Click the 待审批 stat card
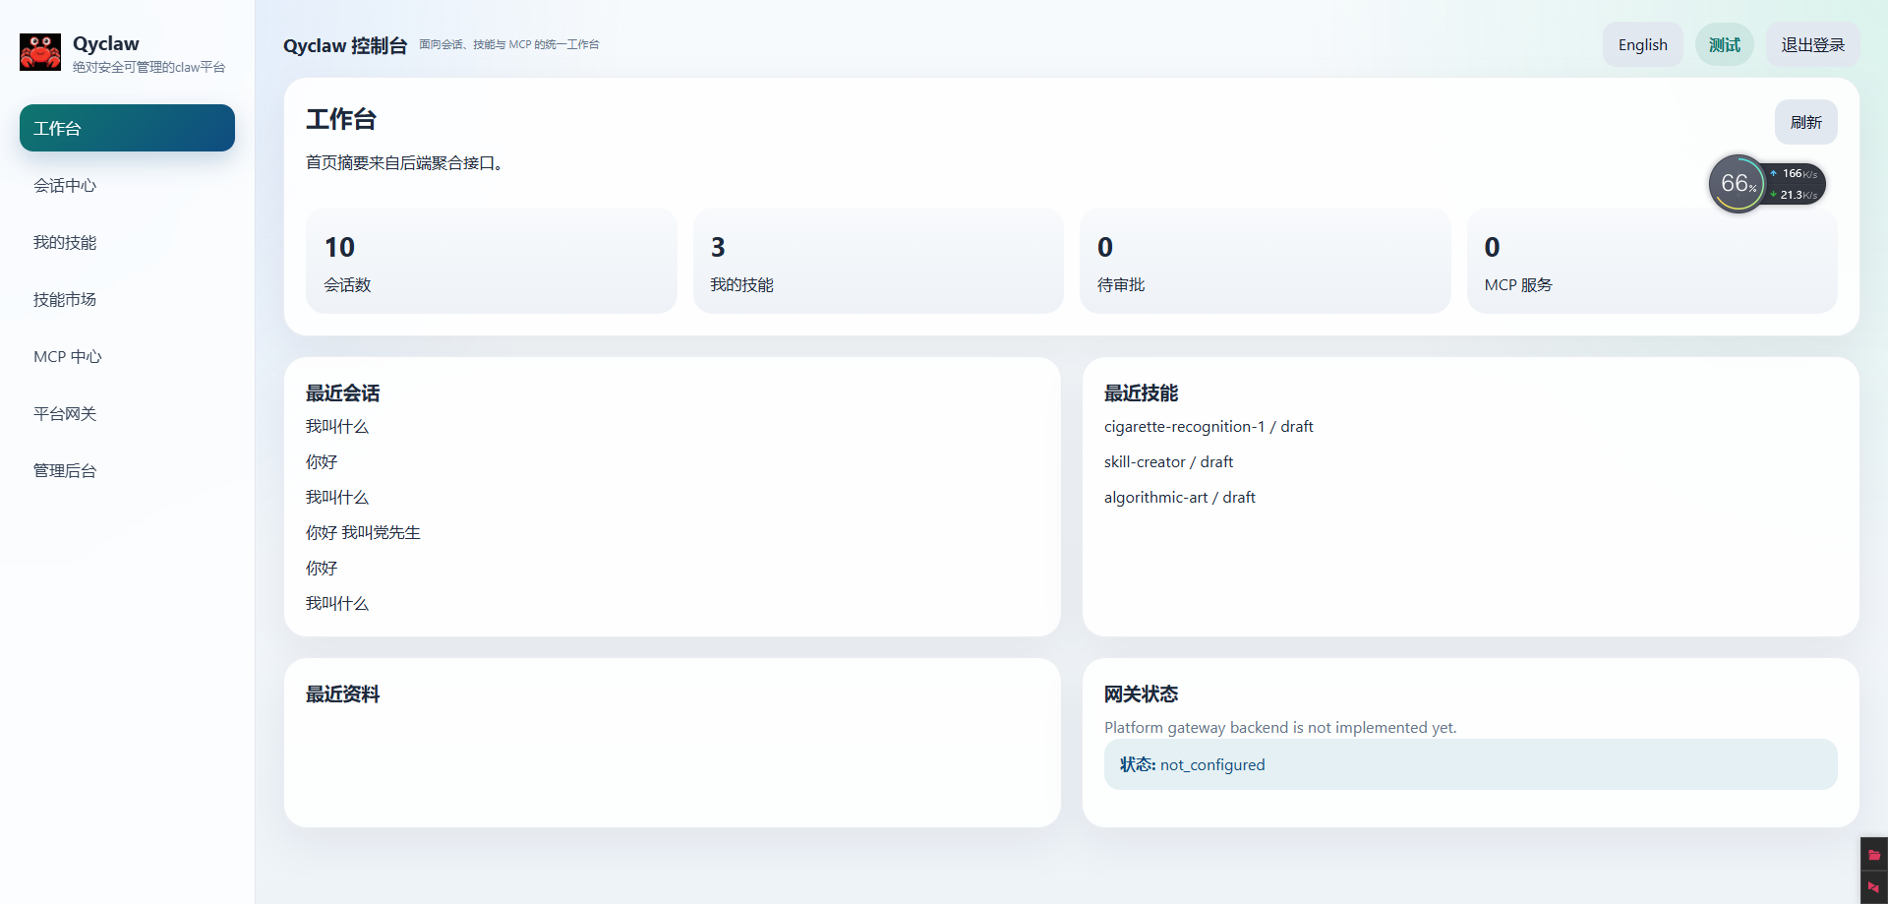 coord(1265,261)
